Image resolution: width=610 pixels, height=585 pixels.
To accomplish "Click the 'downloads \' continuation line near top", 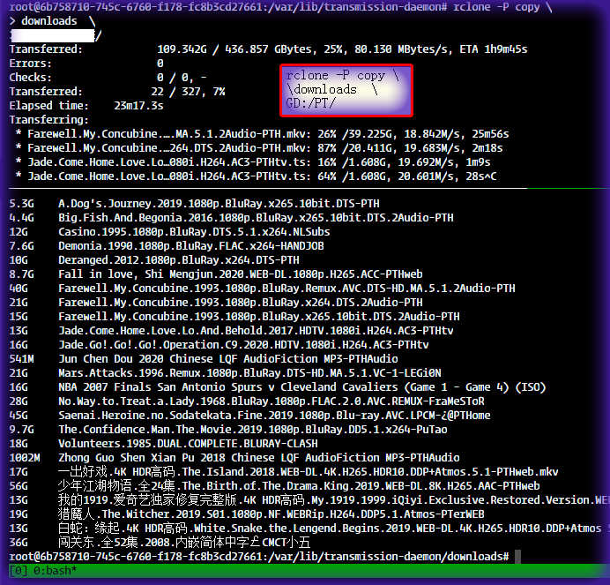I will (52, 20).
